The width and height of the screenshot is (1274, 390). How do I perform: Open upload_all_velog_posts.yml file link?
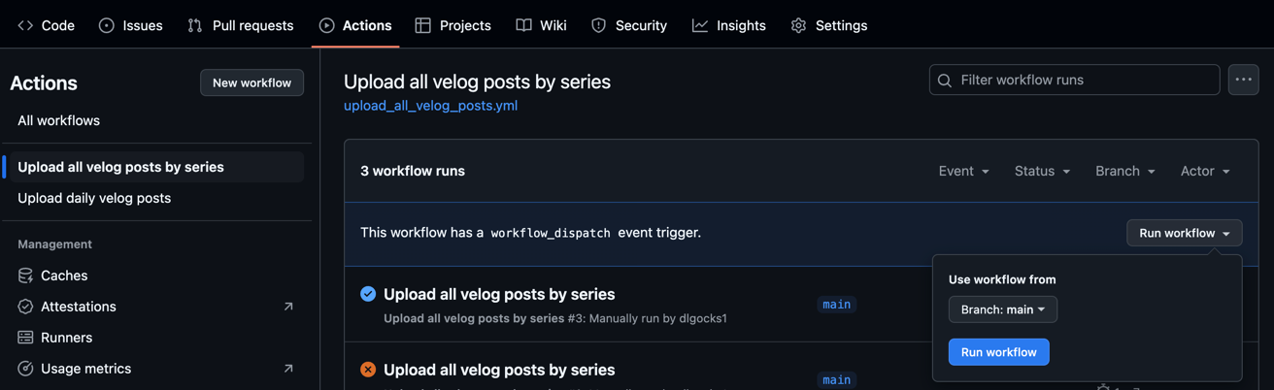point(430,106)
